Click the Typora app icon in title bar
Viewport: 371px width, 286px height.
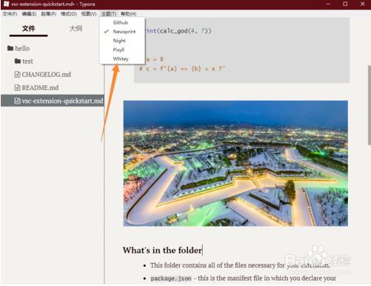(6, 4)
